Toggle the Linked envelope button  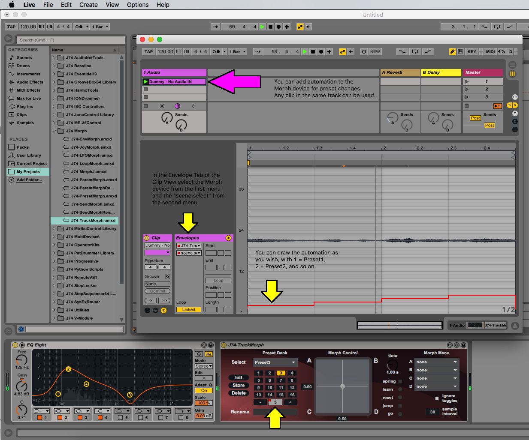(x=188, y=309)
